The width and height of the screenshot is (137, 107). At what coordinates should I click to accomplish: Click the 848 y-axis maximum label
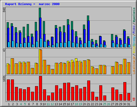point(4,10)
